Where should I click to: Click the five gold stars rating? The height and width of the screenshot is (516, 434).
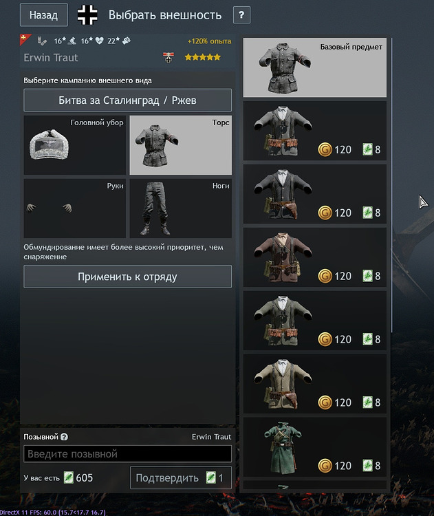tap(203, 57)
